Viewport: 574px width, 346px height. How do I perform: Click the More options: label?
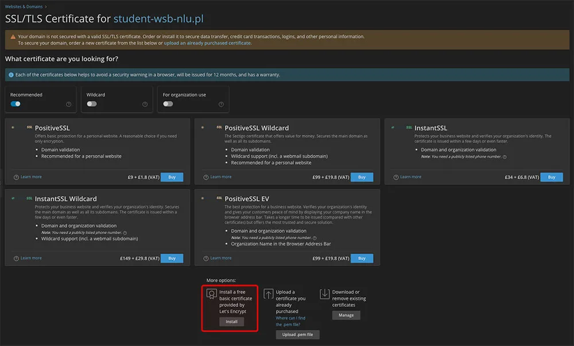(x=221, y=281)
